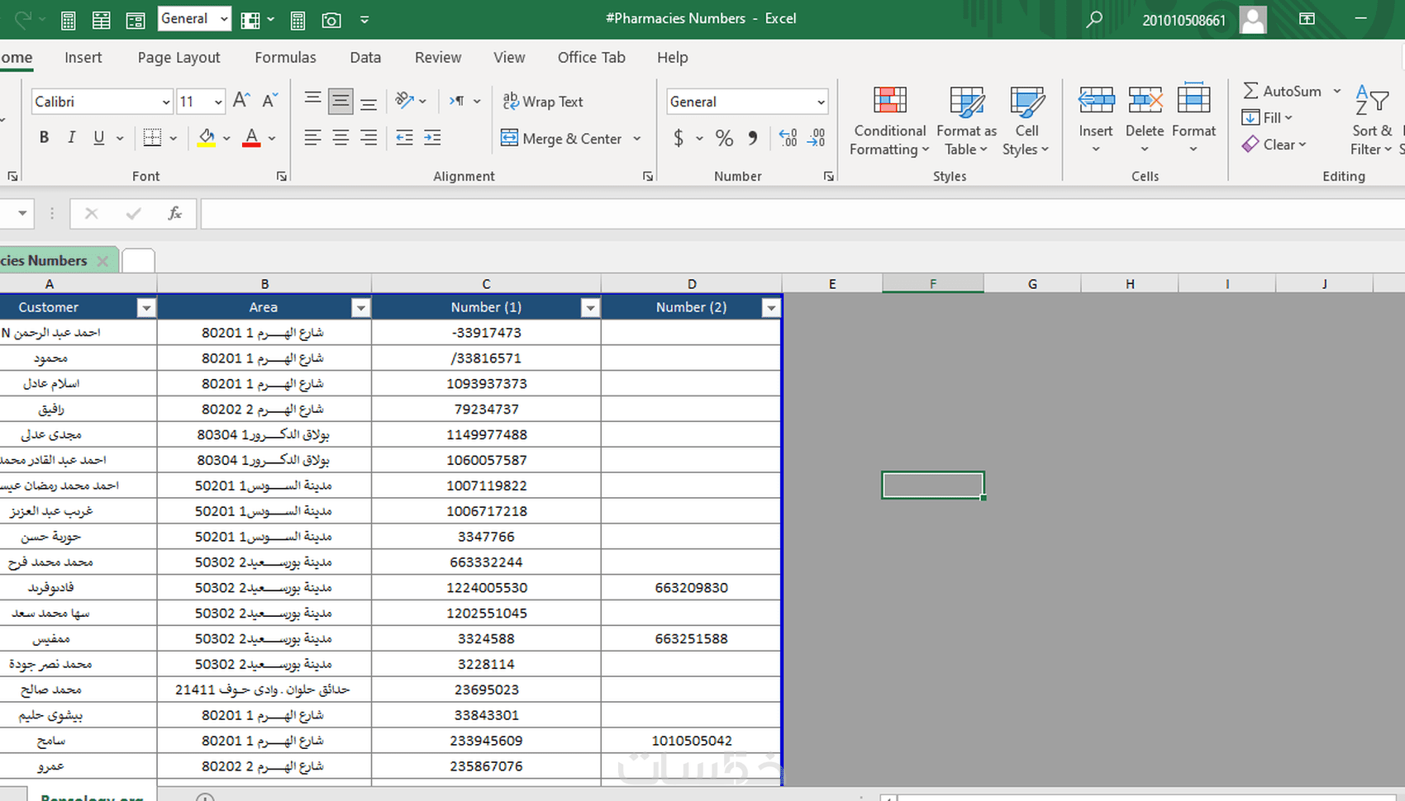The image size is (1405, 801).
Task: Open the Data ribbon tab
Action: [365, 57]
